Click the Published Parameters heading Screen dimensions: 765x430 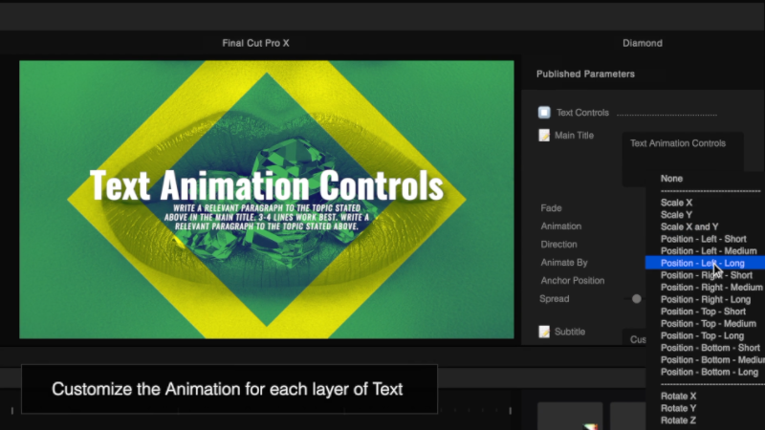585,75
